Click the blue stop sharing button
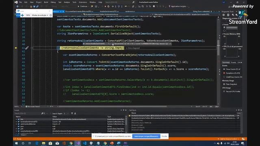The height and width of the screenshot is (146, 260). click(146, 136)
